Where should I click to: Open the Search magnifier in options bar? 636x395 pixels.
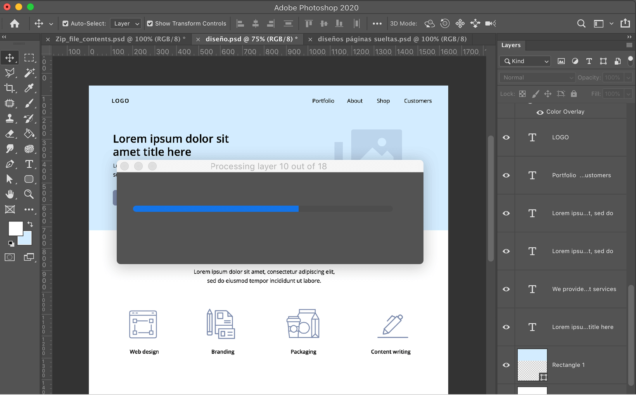pos(581,24)
